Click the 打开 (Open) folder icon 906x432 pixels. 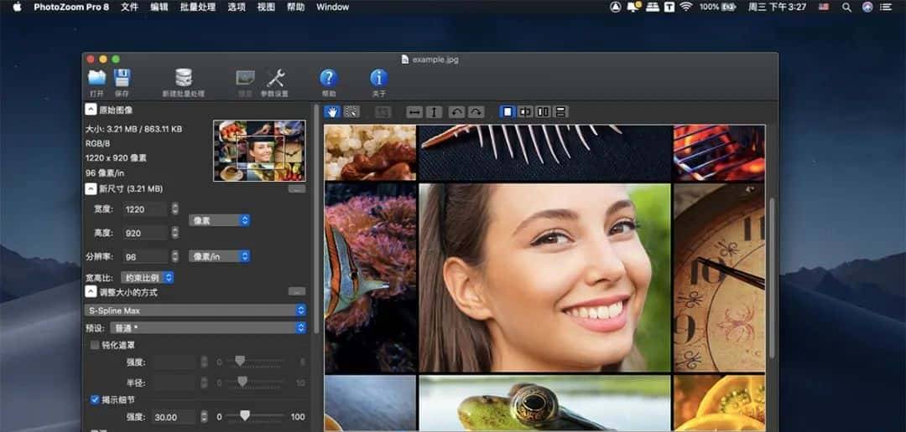click(96, 79)
